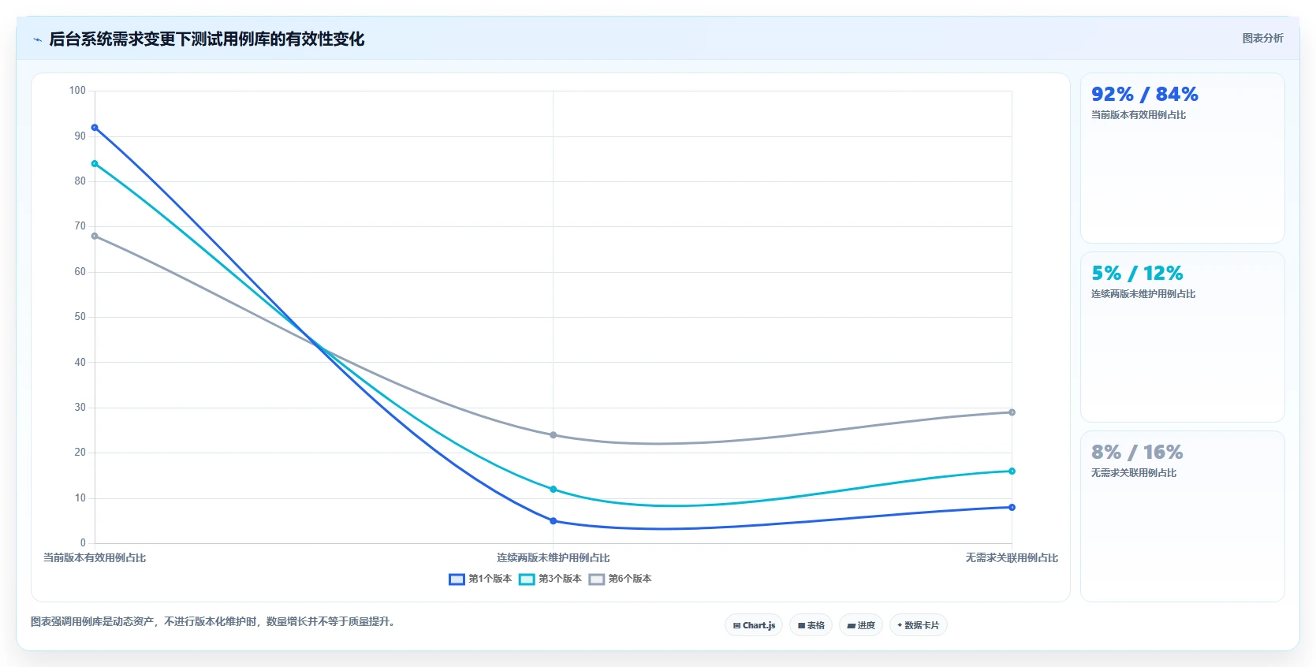Click the Chart.js pill tag
Image resolution: width=1316 pixels, height=667 pixels.
754,625
